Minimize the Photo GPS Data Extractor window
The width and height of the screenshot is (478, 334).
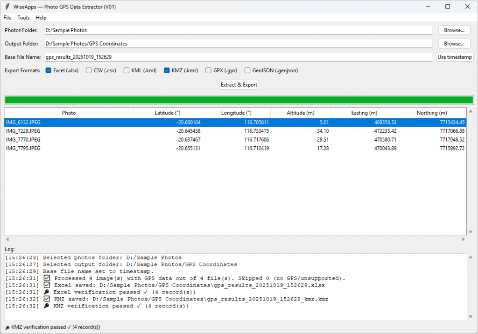point(426,7)
